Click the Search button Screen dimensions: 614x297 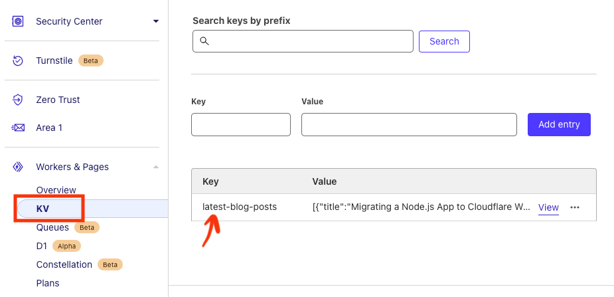(x=444, y=41)
